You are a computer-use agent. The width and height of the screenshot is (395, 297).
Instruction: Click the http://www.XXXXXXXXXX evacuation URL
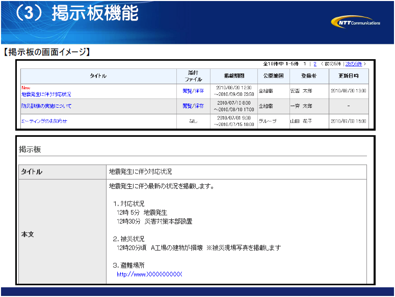tap(149, 275)
